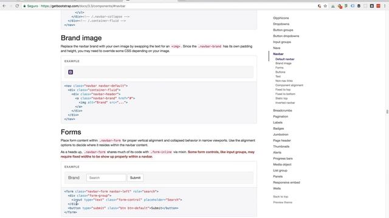The image size is (389, 218).
Task: Click the page vertical scrollbar thumb
Action: 387,111
